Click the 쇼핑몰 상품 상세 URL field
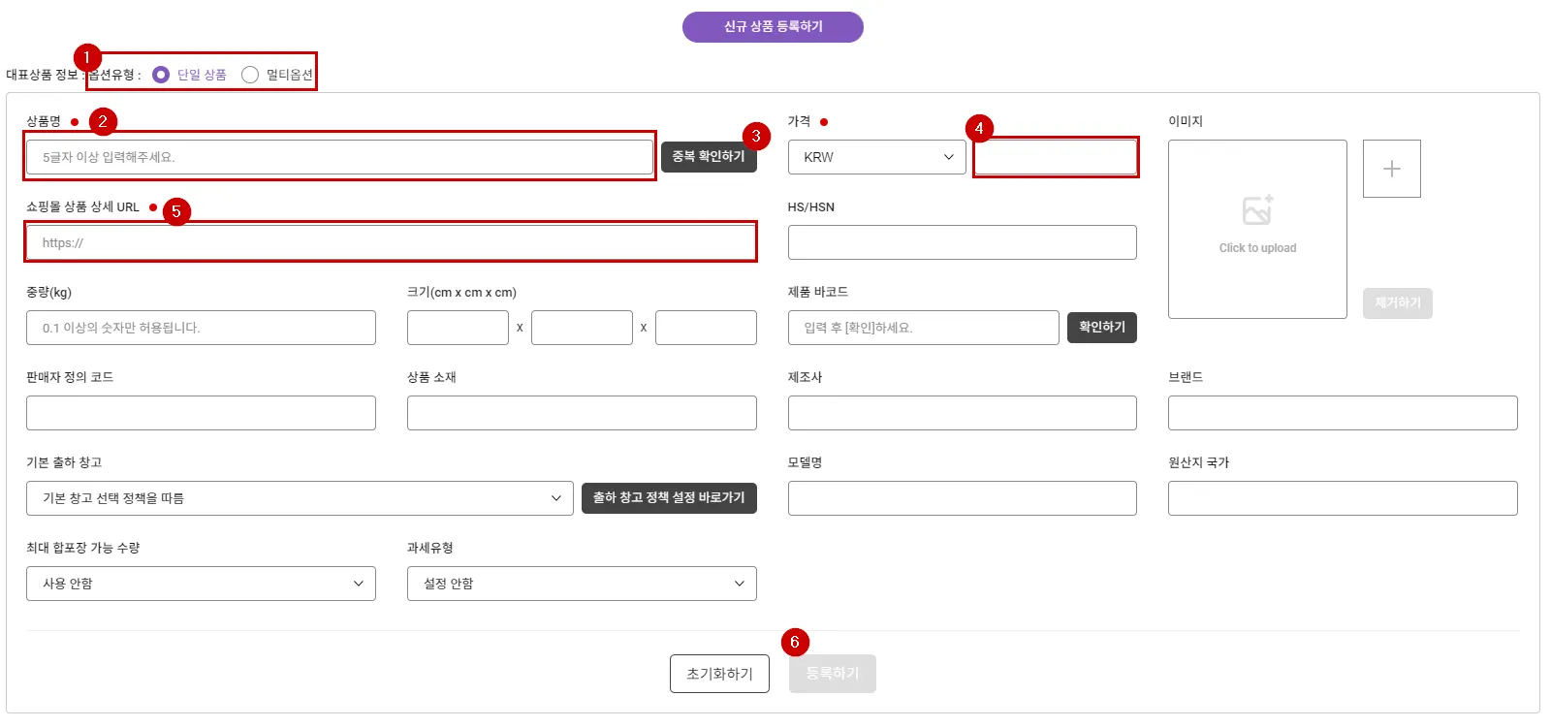 click(390, 242)
